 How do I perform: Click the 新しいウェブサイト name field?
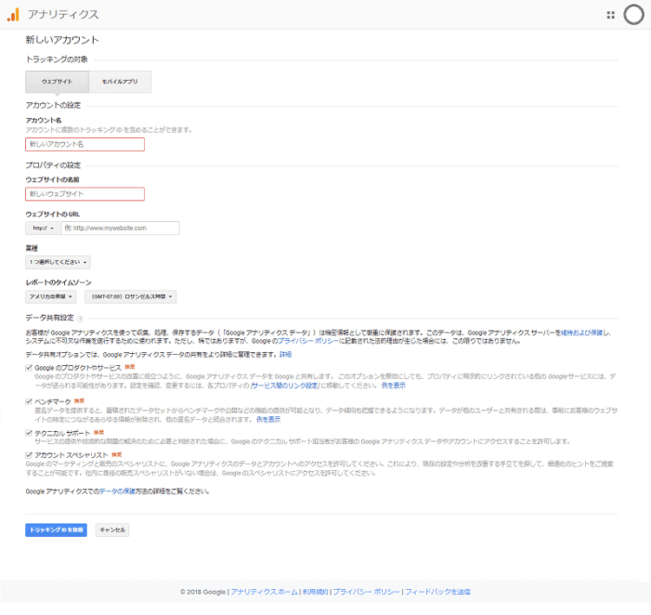click(85, 193)
